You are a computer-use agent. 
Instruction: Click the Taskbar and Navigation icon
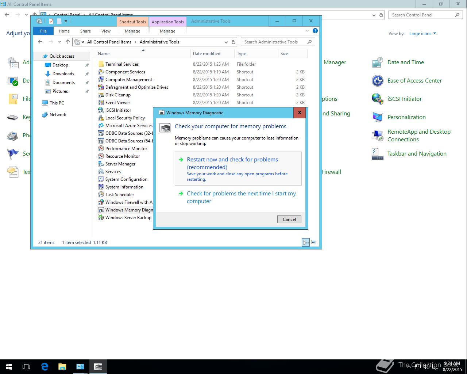[377, 154]
